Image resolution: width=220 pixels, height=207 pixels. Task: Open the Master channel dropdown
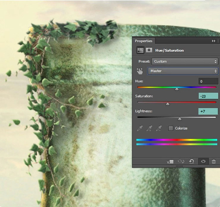(x=183, y=71)
